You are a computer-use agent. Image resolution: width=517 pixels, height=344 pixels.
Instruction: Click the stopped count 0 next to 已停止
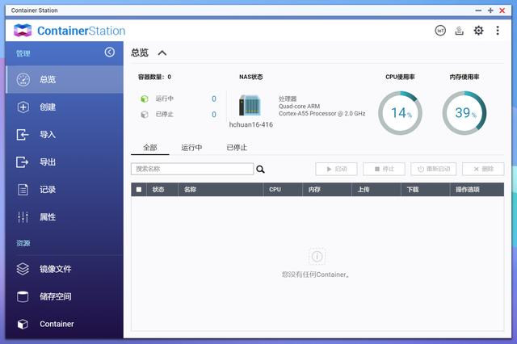(214, 115)
